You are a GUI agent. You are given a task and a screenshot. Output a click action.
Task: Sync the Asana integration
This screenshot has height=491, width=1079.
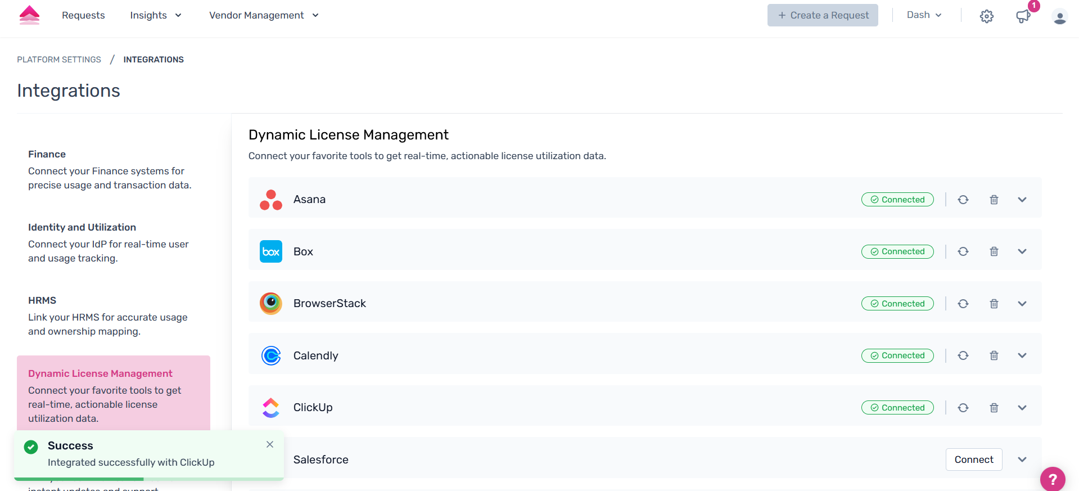point(963,200)
